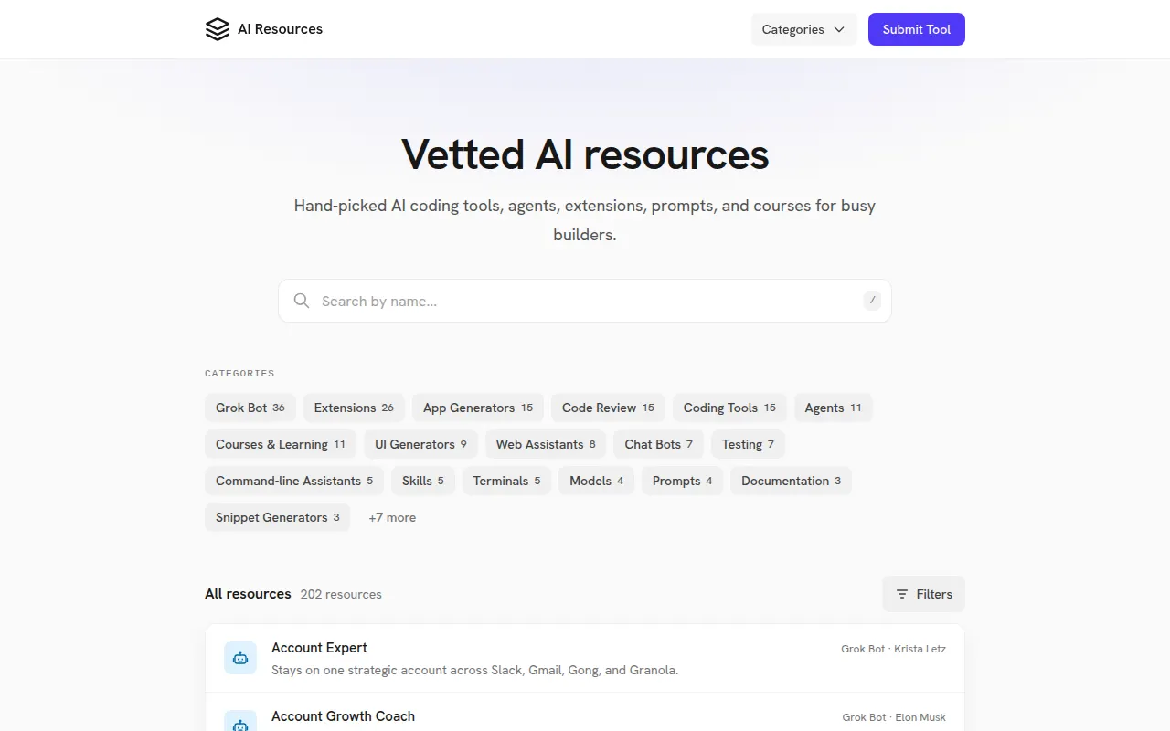Click the Filters sliders icon
Image resolution: width=1170 pixels, height=731 pixels.
[x=902, y=594]
